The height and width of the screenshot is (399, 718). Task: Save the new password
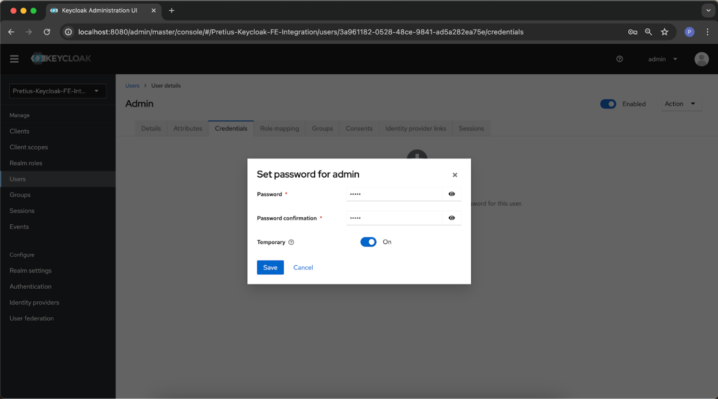click(x=270, y=267)
